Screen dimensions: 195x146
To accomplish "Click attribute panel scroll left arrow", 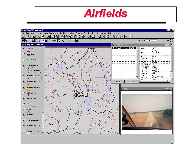I will tap(141, 81).
